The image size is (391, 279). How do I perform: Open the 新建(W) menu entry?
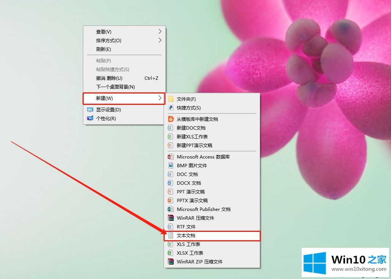(124, 98)
